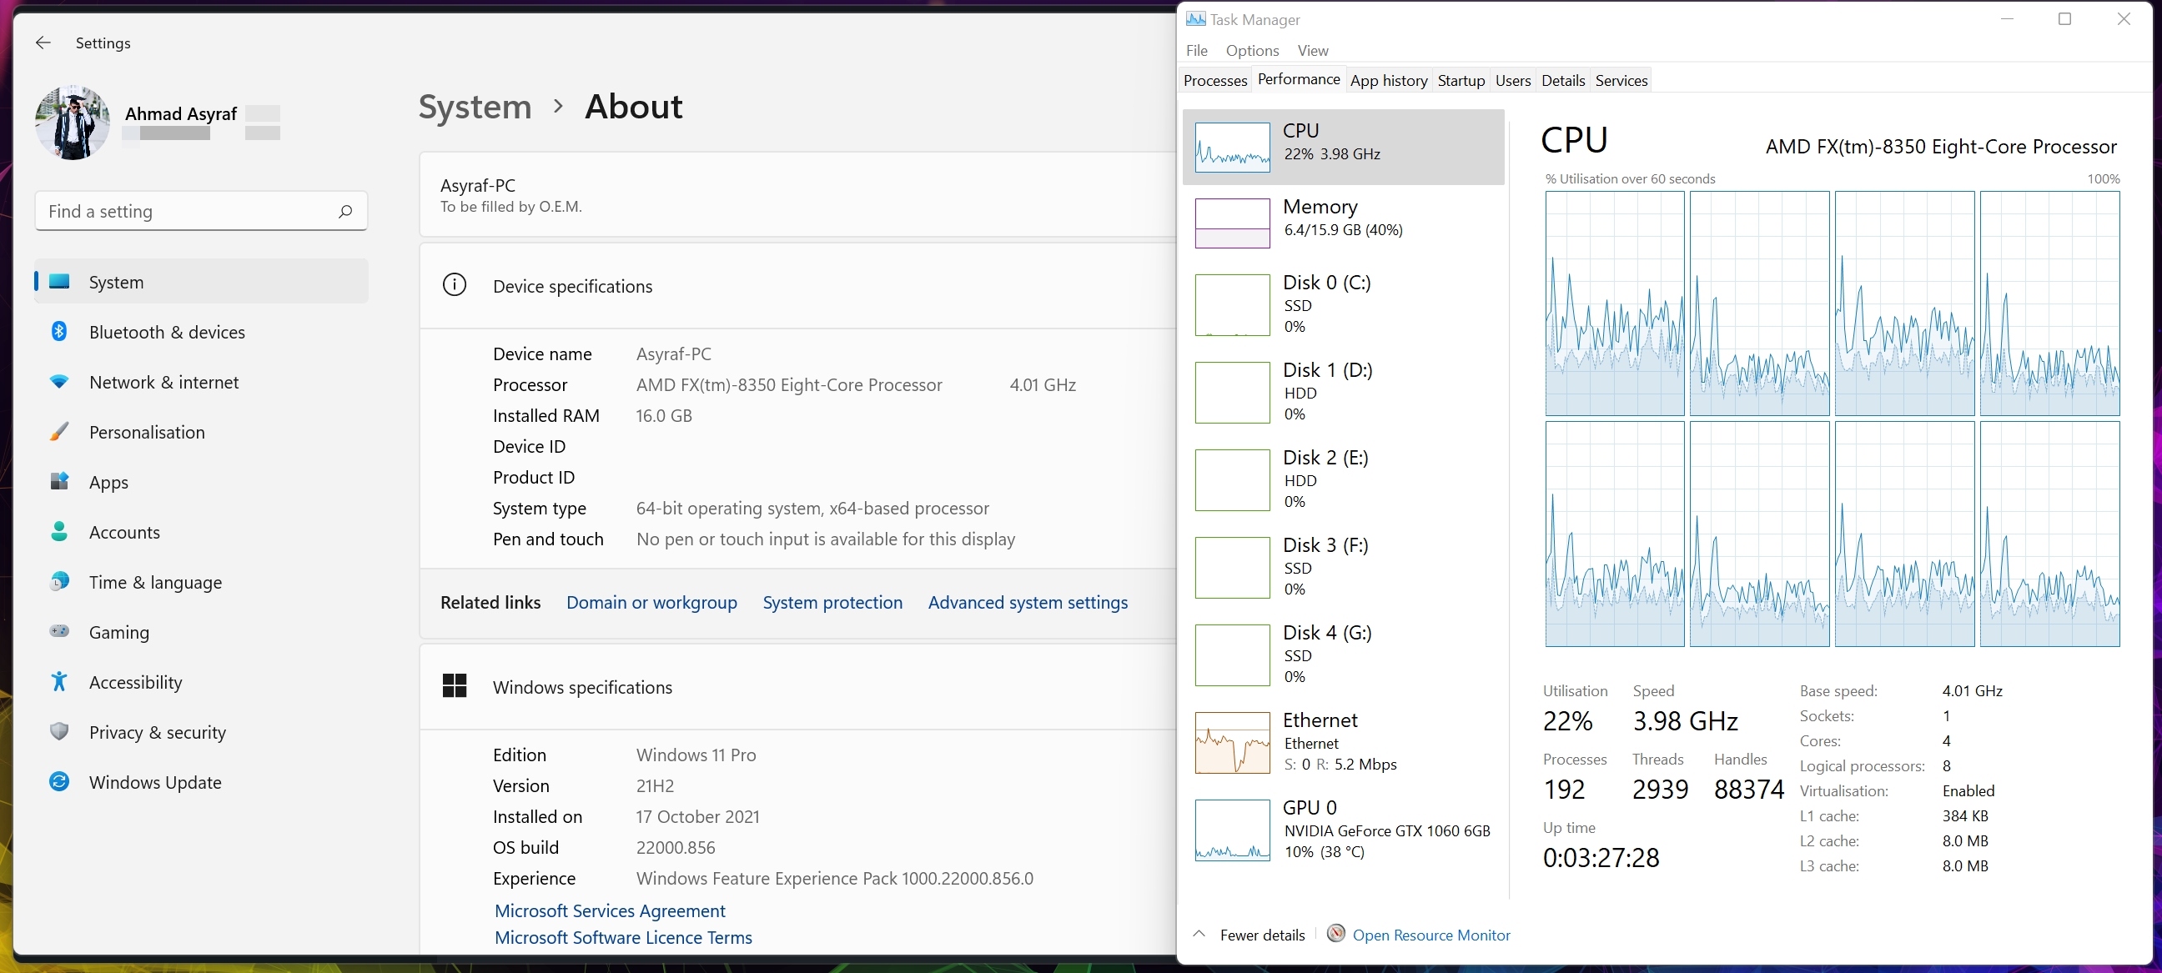Switch to the Processes tab

[1214, 81]
